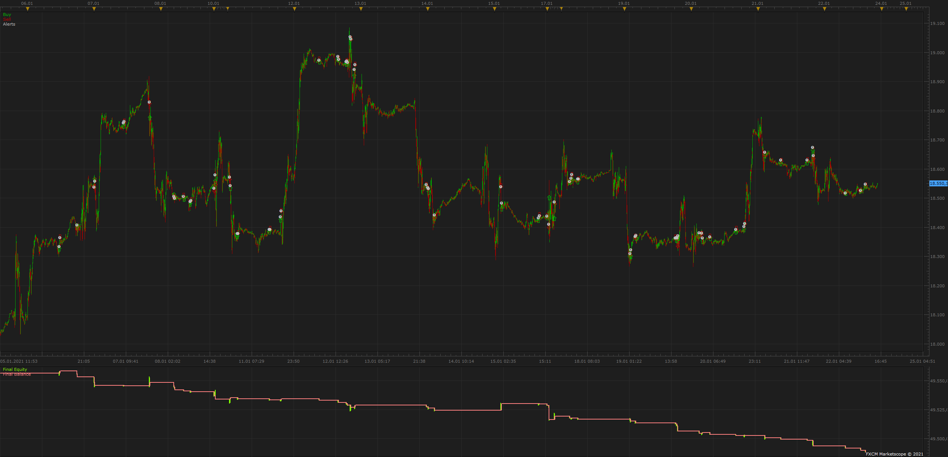Click the 19.000 price axis label
The width and height of the screenshot is (948, 457).
pyautogui.click(x=937, y=53)
